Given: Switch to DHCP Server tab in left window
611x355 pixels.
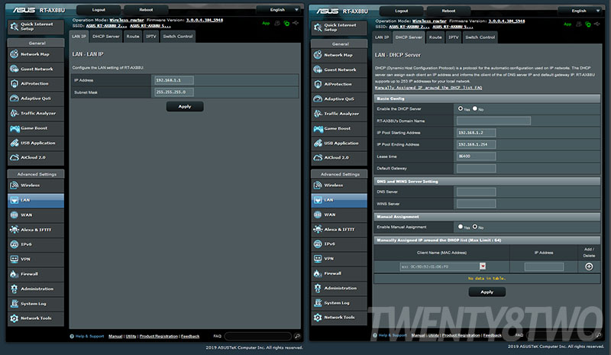Looking at the screenshot, I should tap(106, 37).
